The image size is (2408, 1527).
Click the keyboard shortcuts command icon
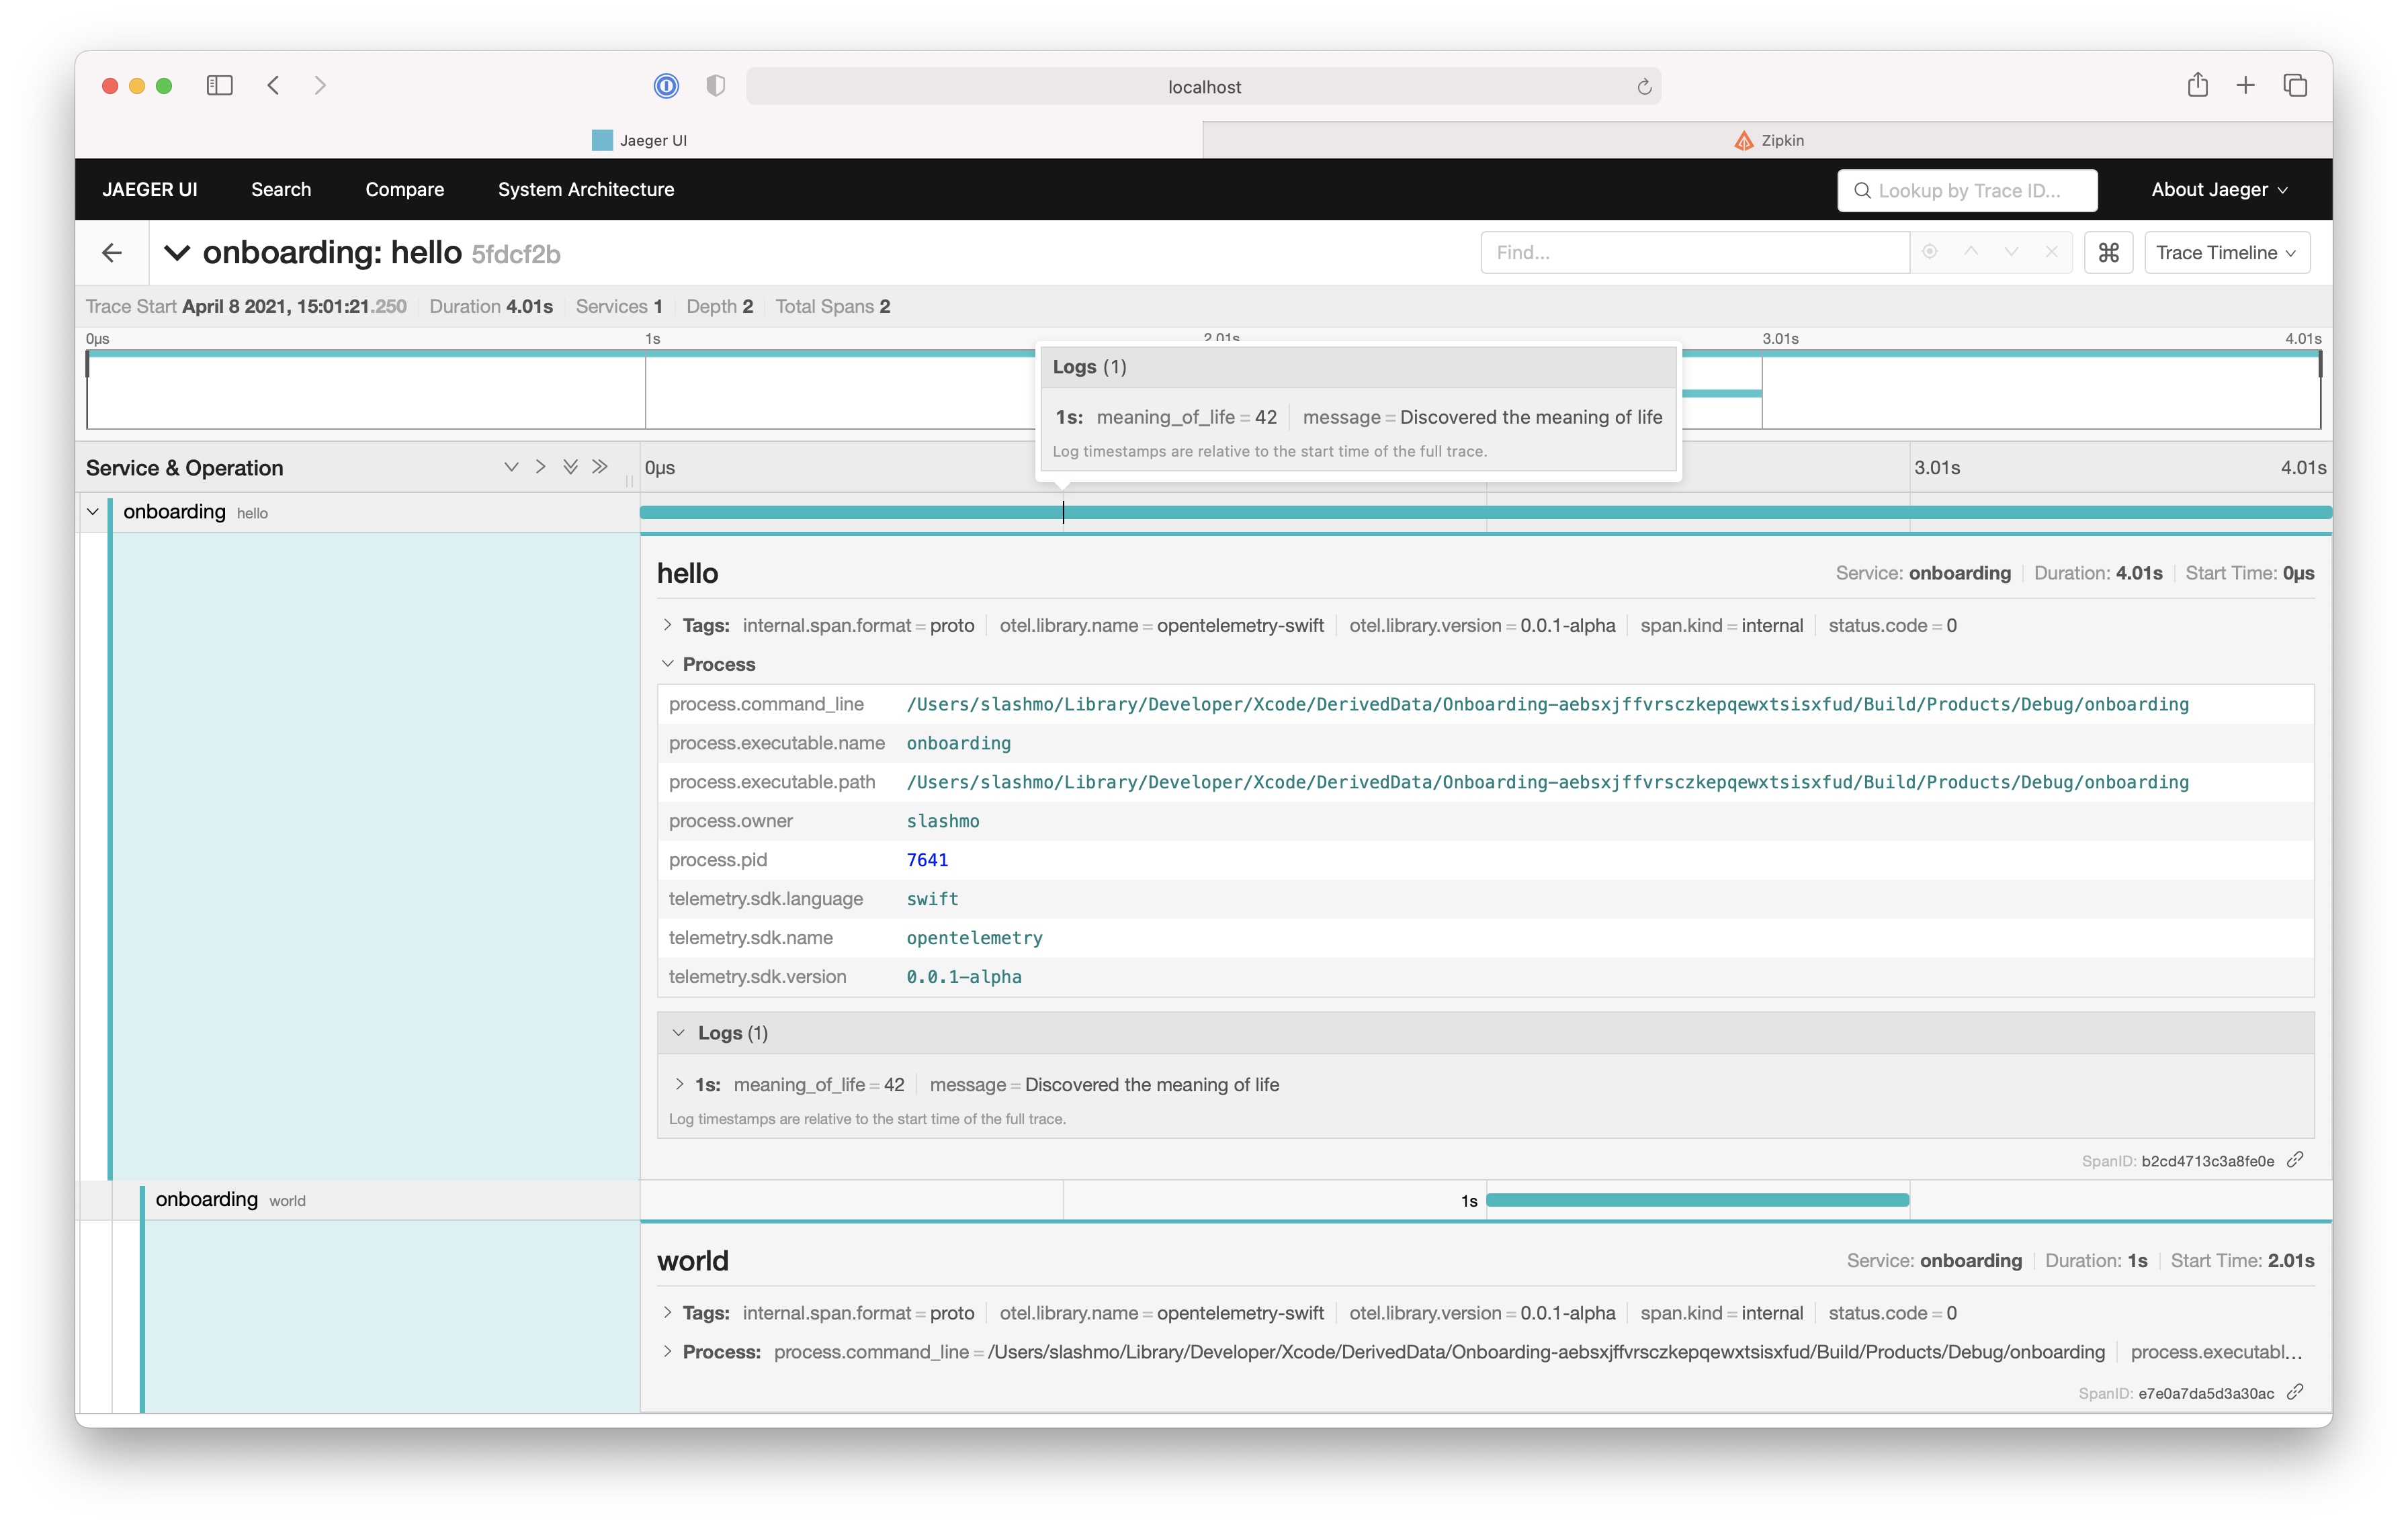coord(2108,253)
